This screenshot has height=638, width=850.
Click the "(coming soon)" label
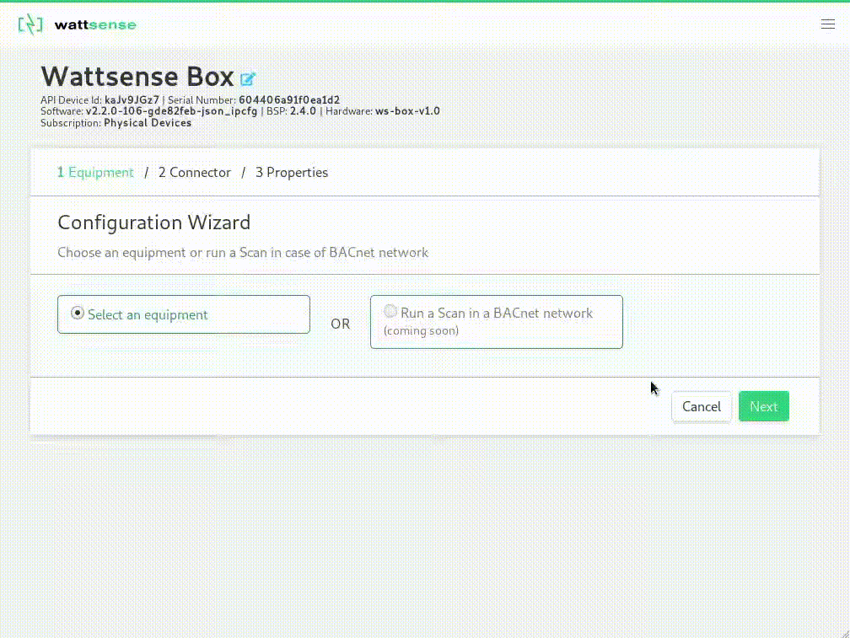(x=421, y=330)
